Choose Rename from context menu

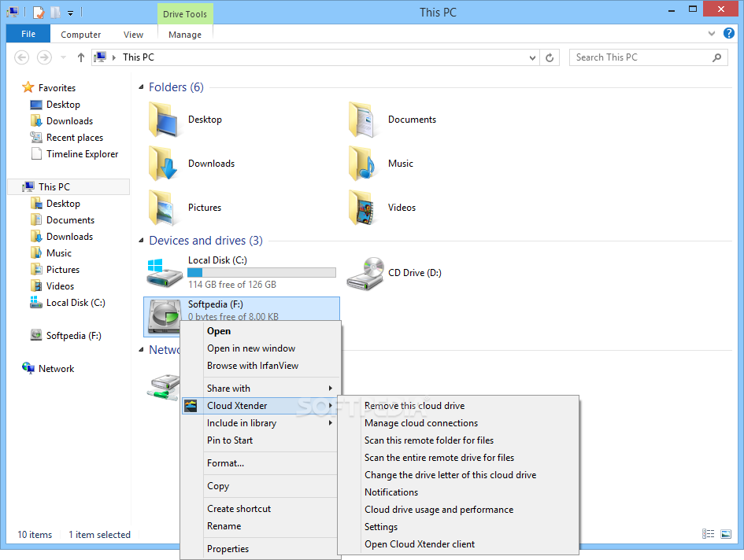coord(261,526)
